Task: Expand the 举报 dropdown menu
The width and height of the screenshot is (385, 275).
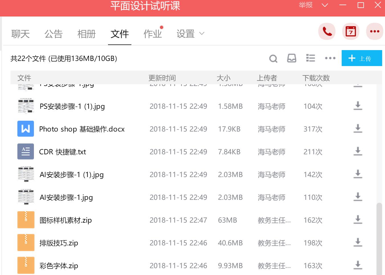Action: pos(325,5)
